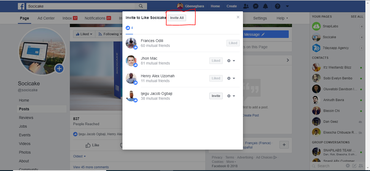Open SNAPILABS TEAM group conversation

[x=337, y=152]
